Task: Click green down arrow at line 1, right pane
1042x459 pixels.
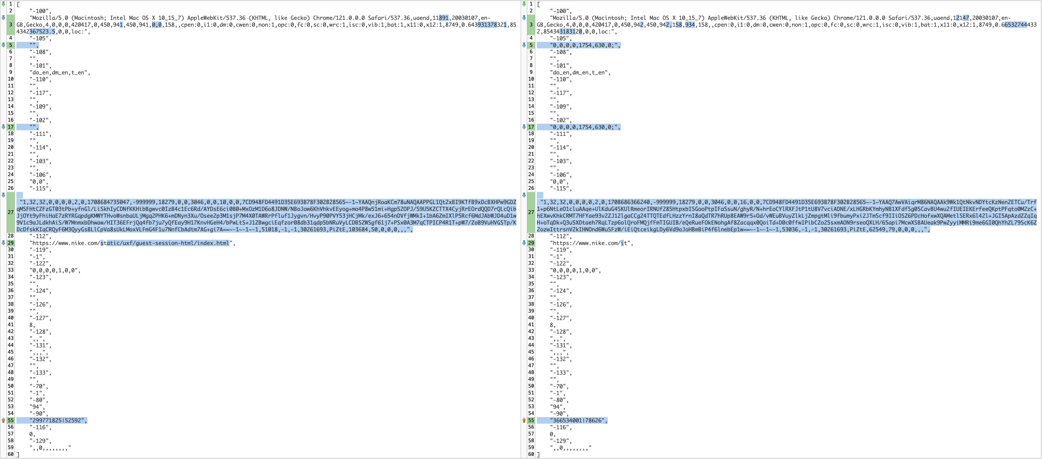Action: tap(524, 4)
